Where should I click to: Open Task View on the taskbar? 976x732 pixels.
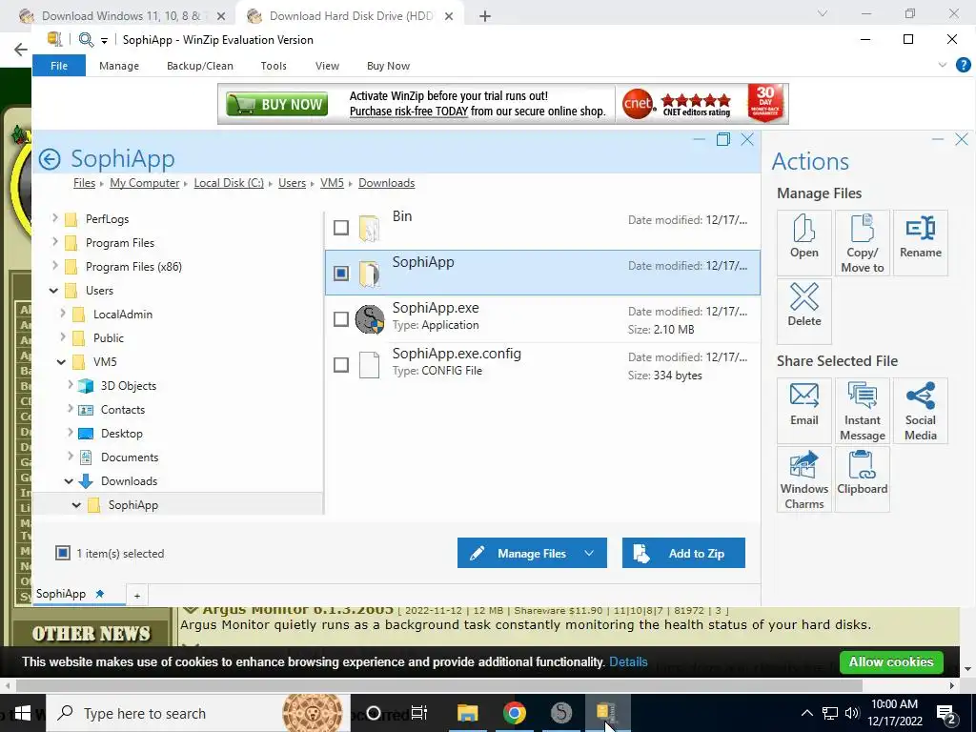point(419,713)
